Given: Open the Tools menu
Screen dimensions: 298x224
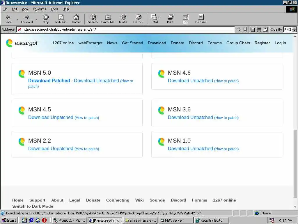Looking at the screenshot, I should [x=54, y=9].
